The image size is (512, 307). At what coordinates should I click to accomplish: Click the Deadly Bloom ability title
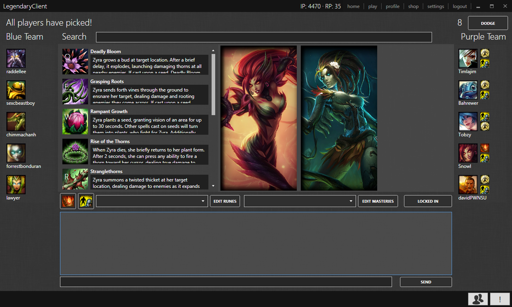click(x=106, y=52)
